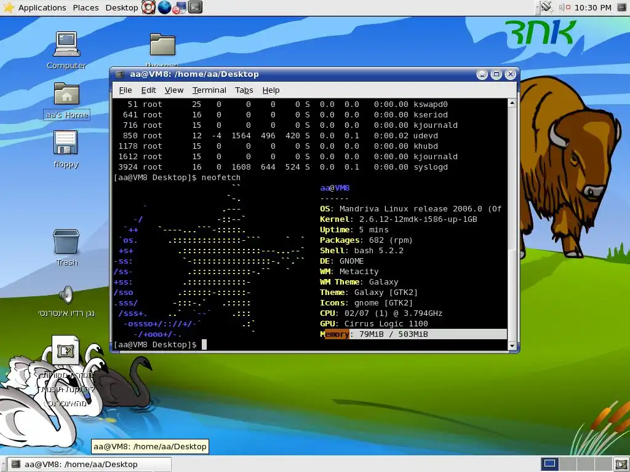Click the terminal scrollbar down arrow
The height and width of the screenshot is (472, 630).
(512, 345)
